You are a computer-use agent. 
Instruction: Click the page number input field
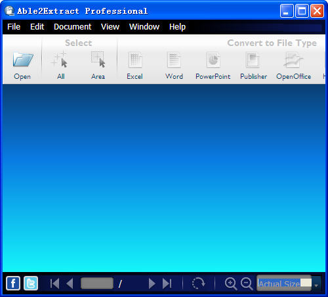(97, 283)
